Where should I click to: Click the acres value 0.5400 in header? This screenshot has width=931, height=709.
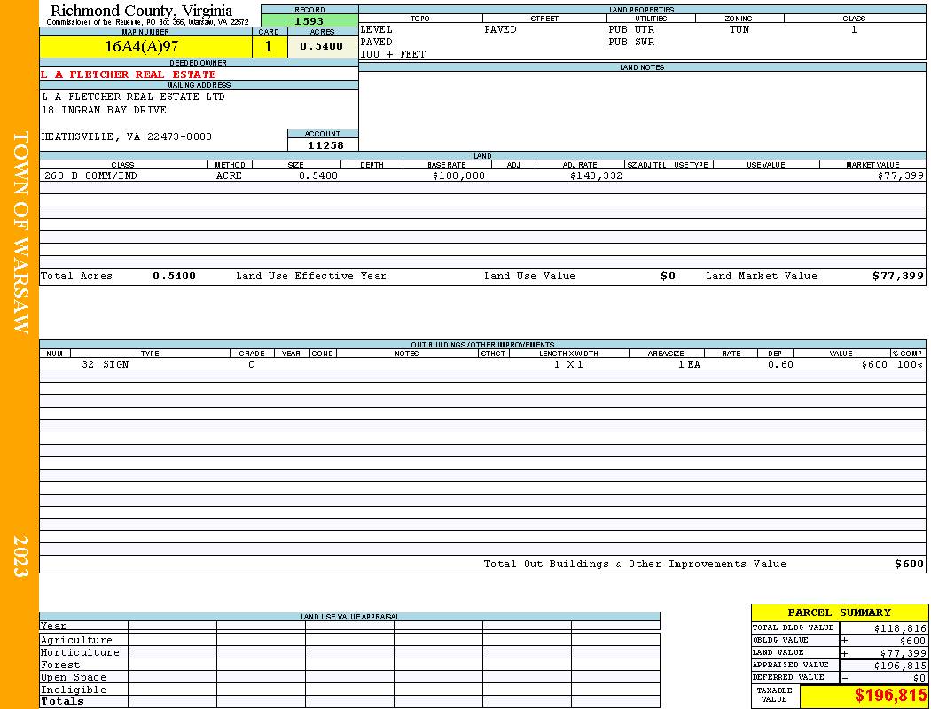(322, 46)
